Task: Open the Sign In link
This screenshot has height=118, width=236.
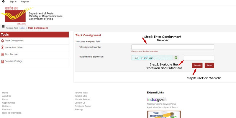Action: pos(13,2)
